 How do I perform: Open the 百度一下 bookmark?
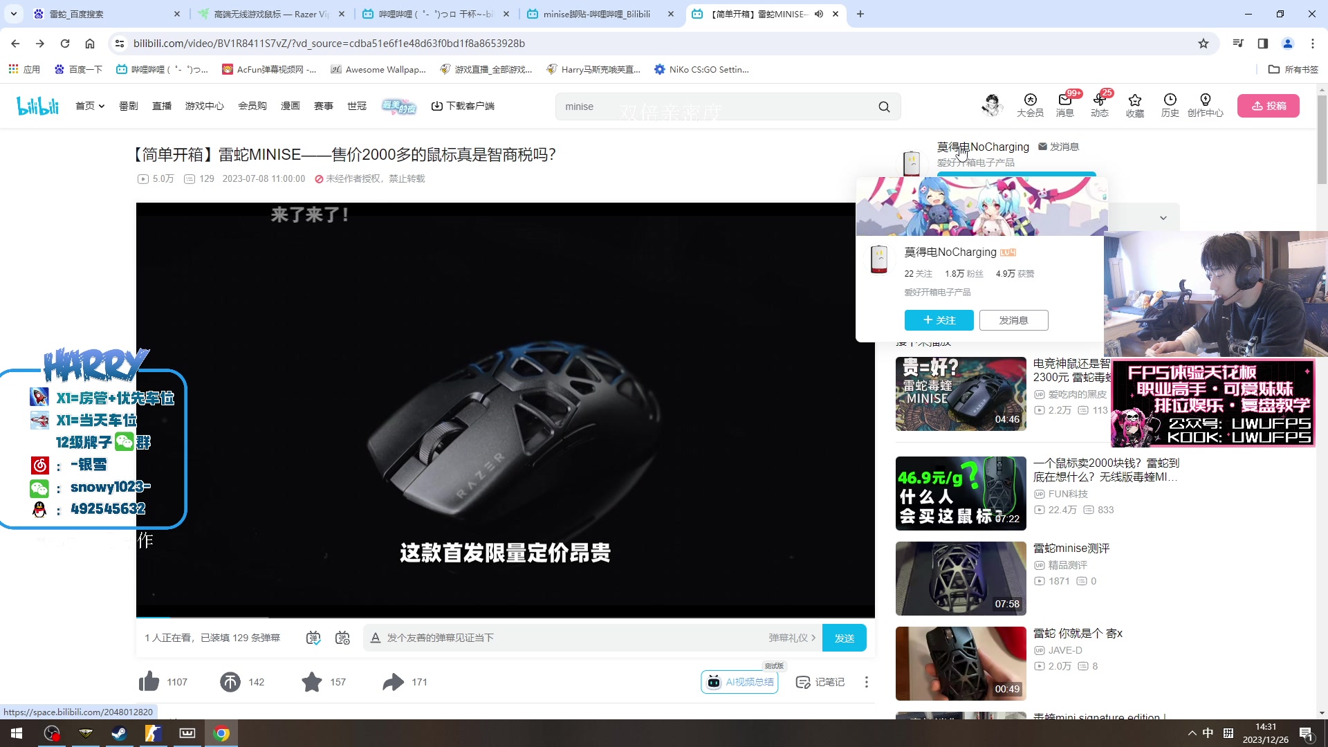(78, 69)
